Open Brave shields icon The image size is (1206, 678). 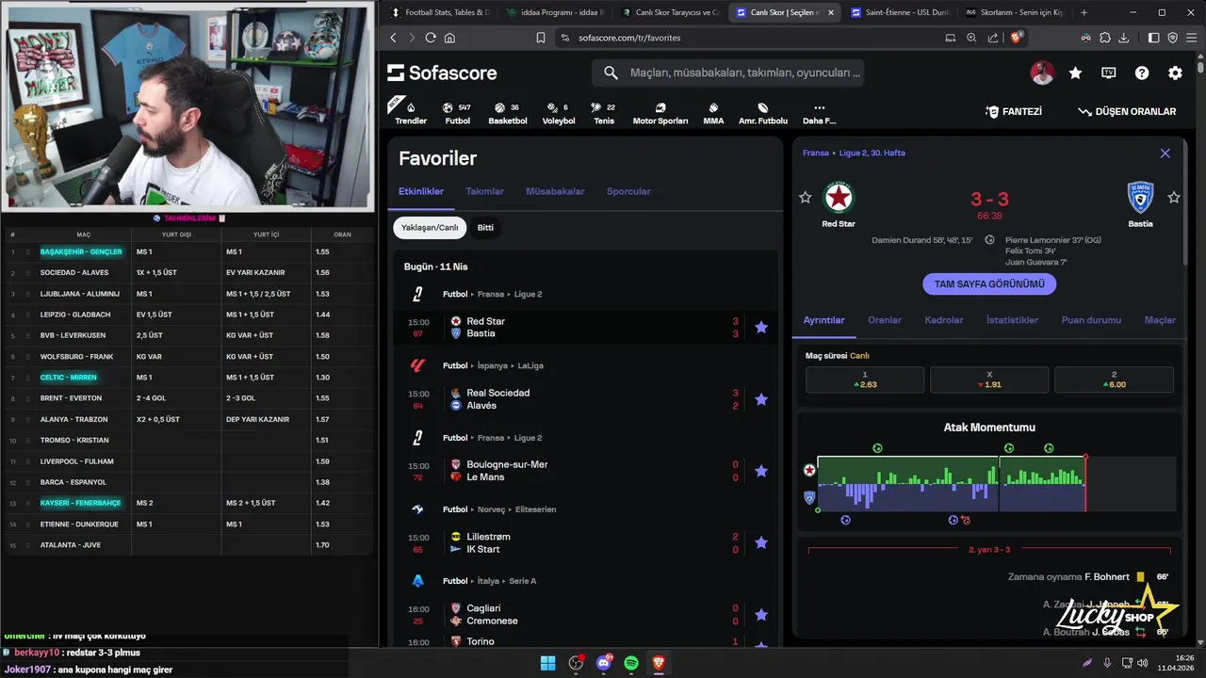point(1017,38)
